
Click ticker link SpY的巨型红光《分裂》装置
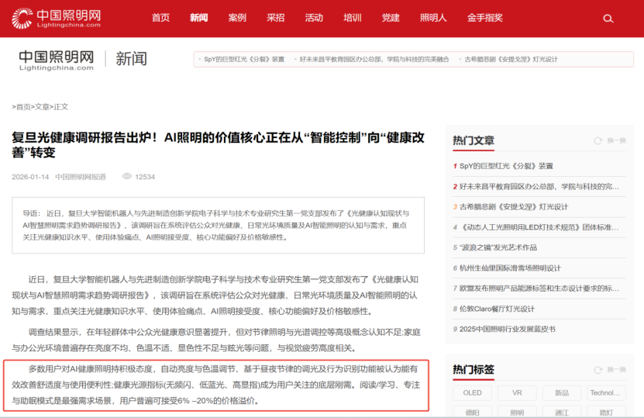(244, 59)
